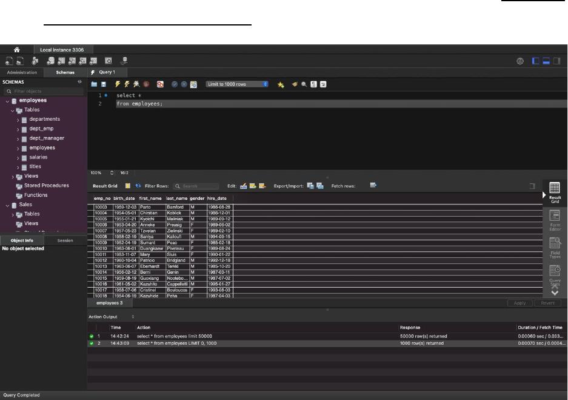The image size is (568, 400).
Task: Collapse the Tables folder under employees
Action: (12, 110)
